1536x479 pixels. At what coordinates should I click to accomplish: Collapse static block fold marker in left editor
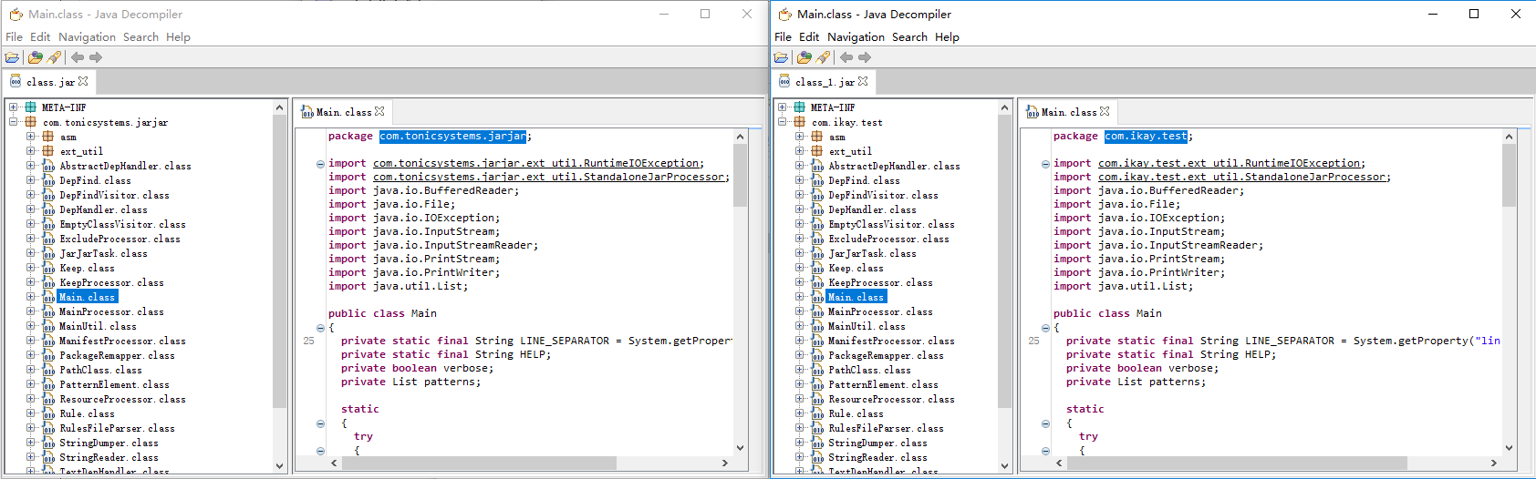point(320,423)
